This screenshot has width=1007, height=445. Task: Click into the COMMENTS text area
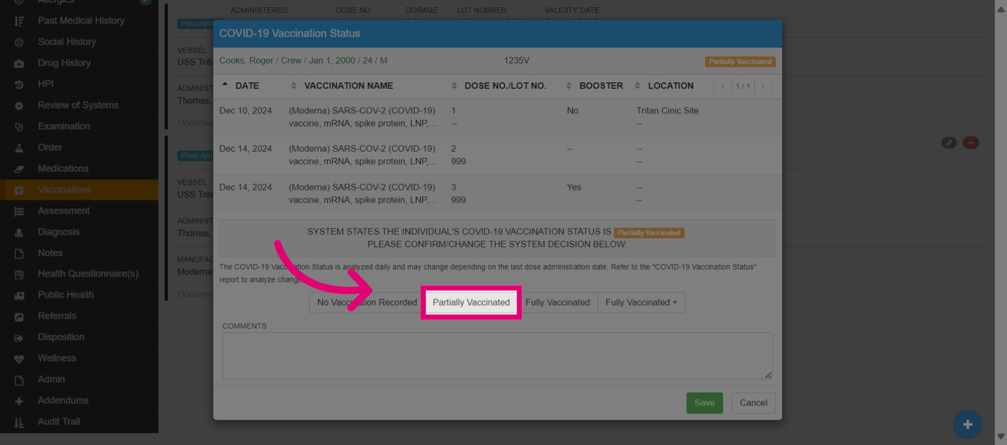point(497,355)
